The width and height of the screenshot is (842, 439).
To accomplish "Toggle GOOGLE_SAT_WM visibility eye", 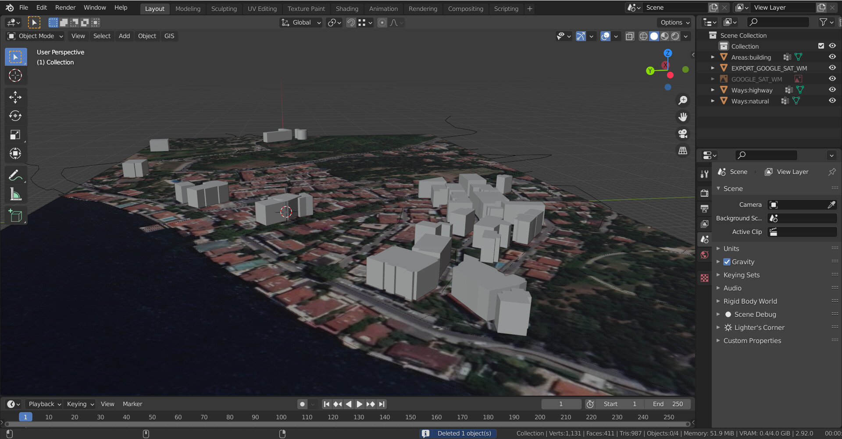I will click(832, 79).
